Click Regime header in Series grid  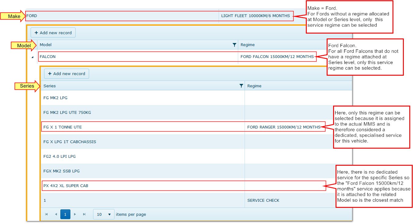click(x=254, y=86)
